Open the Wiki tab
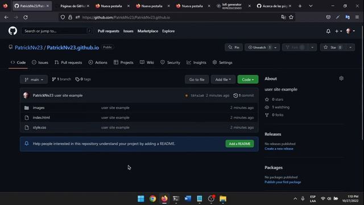Screen dimensions: 364x205 (x=147, y=62)
